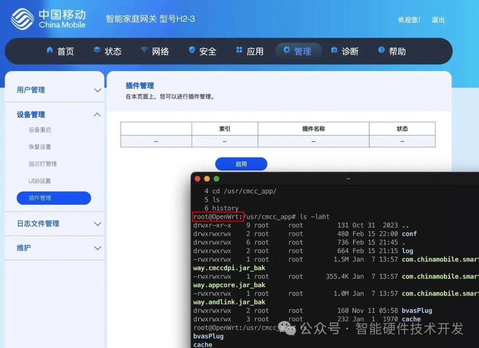Click the shield icon beside 安全
Screen dimensions: 479x348
[192, 50]
